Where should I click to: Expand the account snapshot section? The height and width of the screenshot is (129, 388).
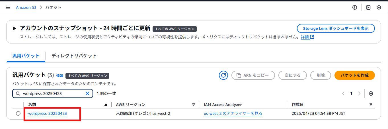click(x=14, y=28)
